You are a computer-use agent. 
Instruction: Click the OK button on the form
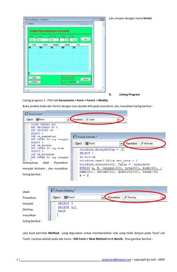[x=86, y=39]
